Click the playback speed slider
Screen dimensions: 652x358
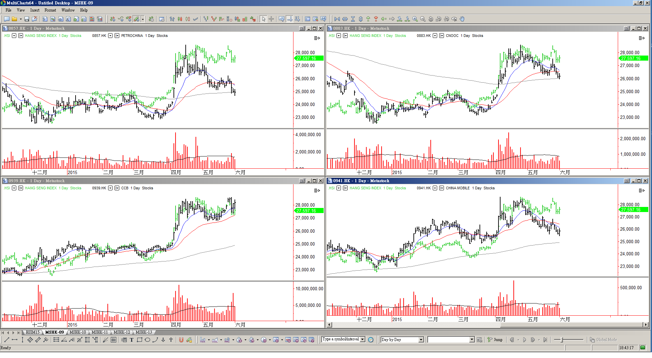569,340
